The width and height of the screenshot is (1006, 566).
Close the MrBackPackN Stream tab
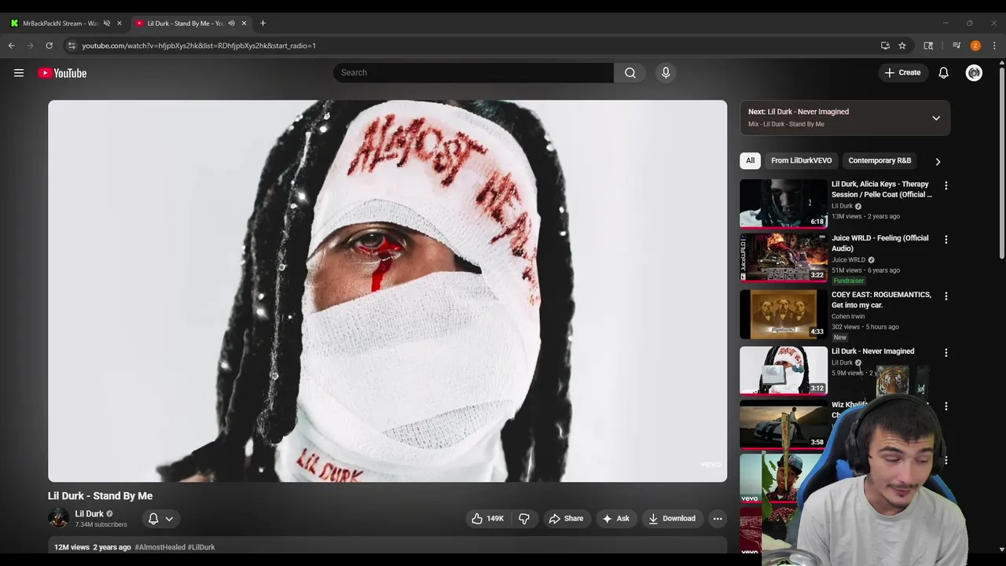coord(119,23)
